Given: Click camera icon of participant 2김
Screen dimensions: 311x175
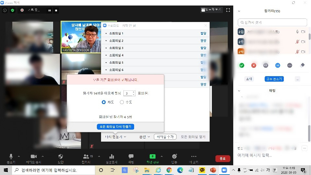Looking at the screenshot, I should point(303,32).
